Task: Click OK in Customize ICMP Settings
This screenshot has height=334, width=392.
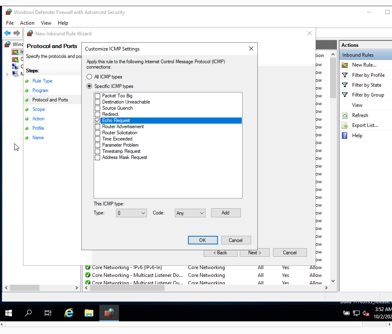Action: [203, 240]
